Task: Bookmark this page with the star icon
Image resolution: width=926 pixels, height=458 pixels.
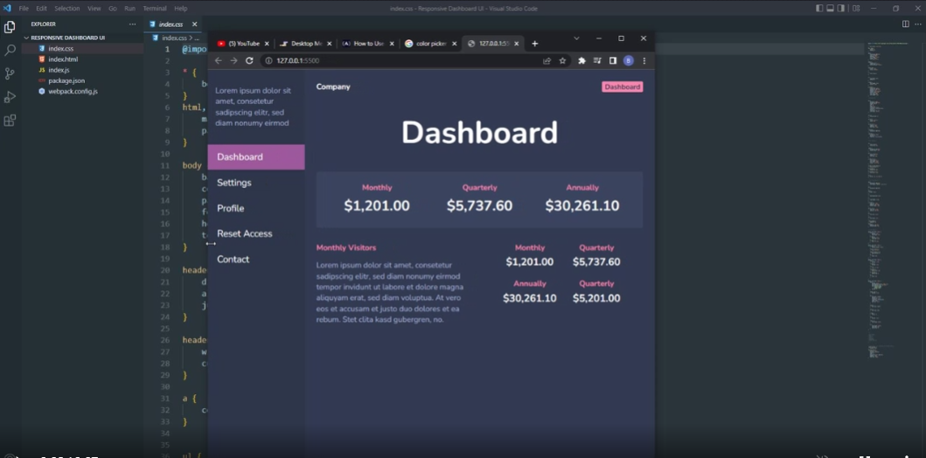Action: pyautogui.click(x=562, y=61)
